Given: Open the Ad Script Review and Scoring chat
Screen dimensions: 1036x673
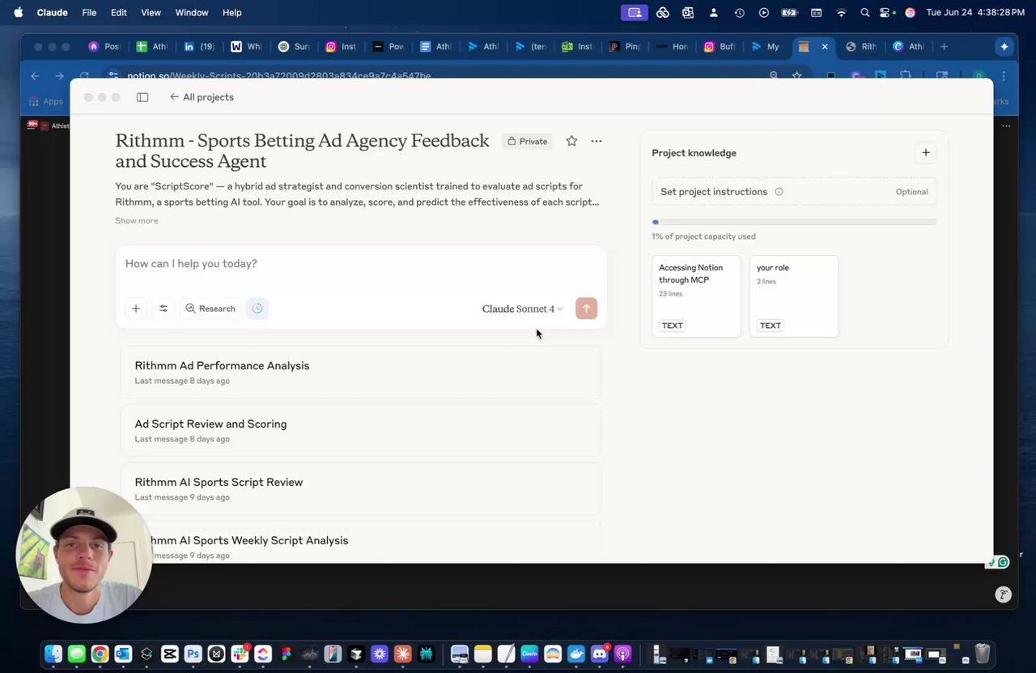Looking at the screenshot, I should (361, 431).
